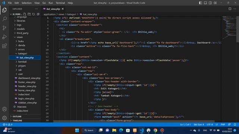Close the kat_view.php editor tab
This screenshot has width=239, height=134.
[63, 9]
